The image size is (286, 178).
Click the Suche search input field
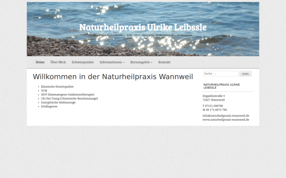(x=221, y=74)
